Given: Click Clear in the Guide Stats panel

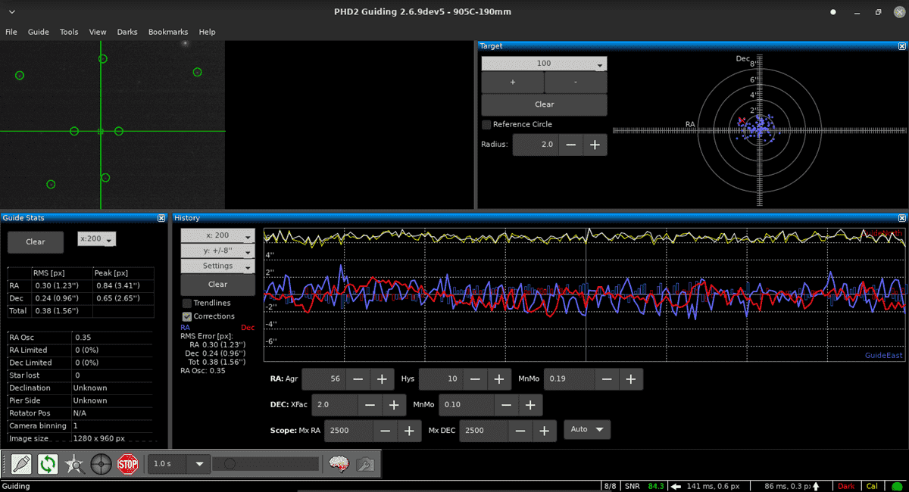Looking at the screenshot, I should (36, 242).
